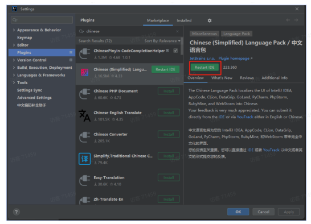Click the project-level icon beside Version Control
The width and height of the screenshot is (311, 224).
point(71,60)
